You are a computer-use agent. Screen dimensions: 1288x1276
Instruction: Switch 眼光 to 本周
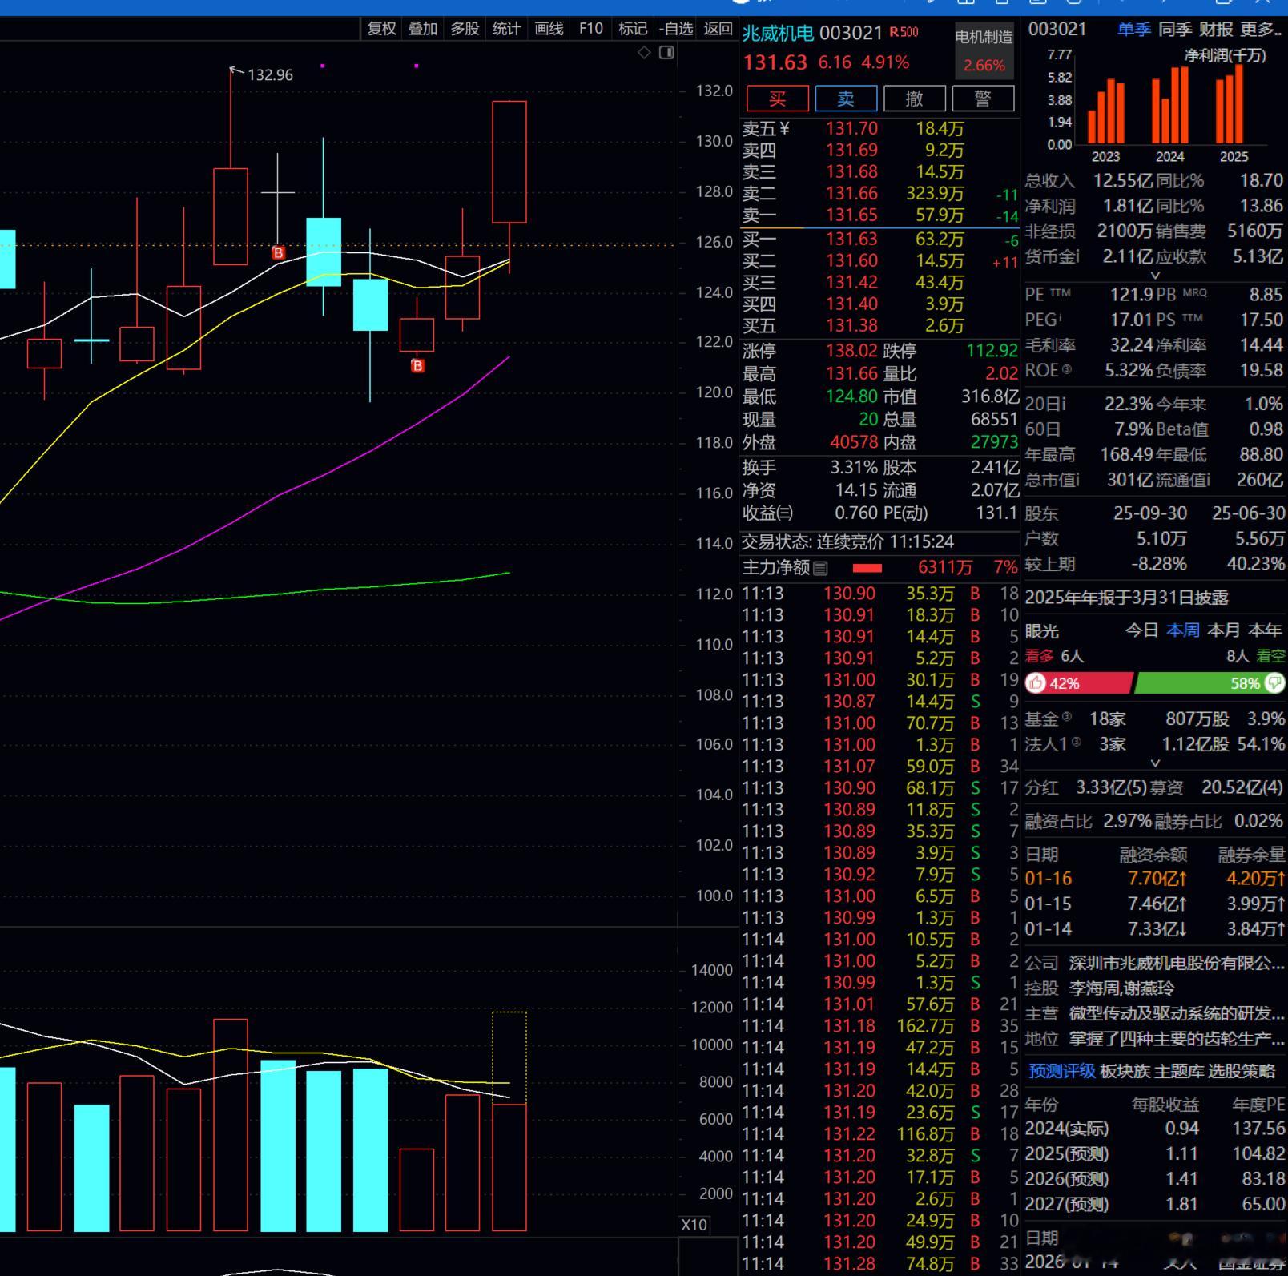click(x=1183, y=630)
